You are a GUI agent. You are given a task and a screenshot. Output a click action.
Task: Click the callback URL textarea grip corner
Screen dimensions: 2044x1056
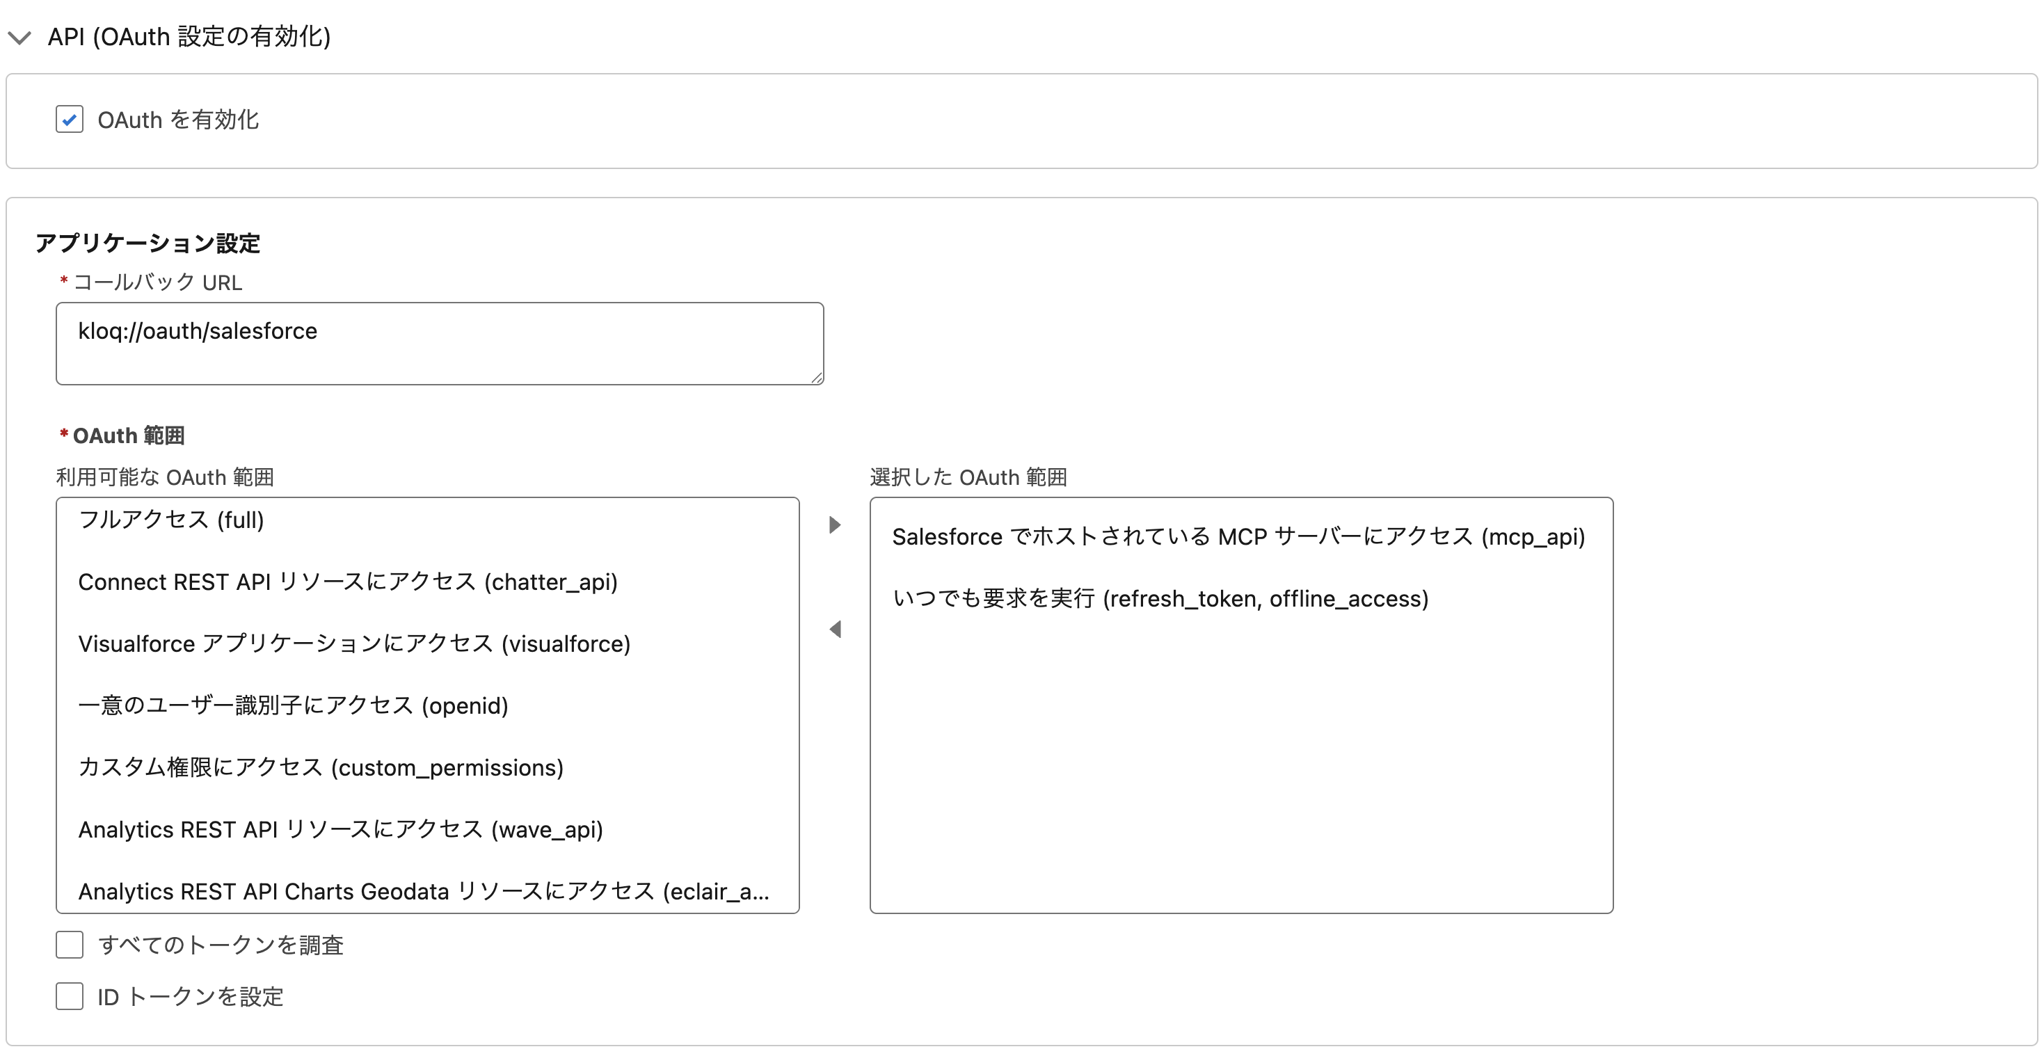click(817, 378)
